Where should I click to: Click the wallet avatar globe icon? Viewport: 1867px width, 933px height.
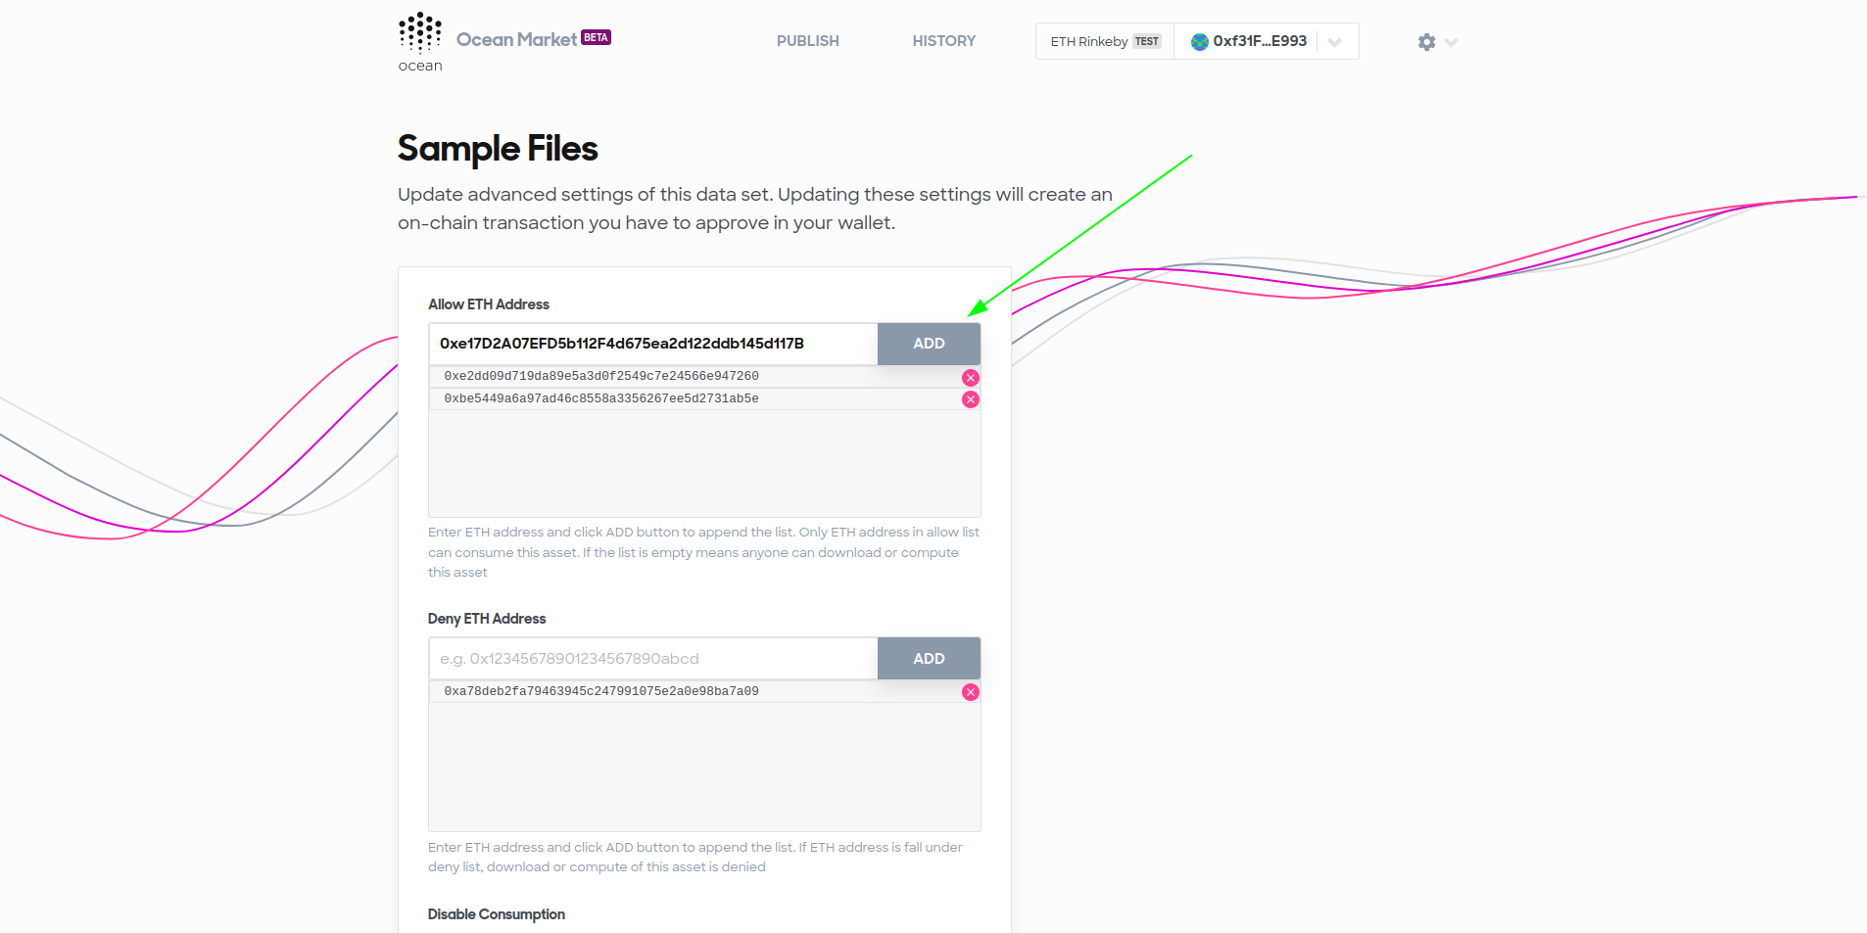point(1199,41)
